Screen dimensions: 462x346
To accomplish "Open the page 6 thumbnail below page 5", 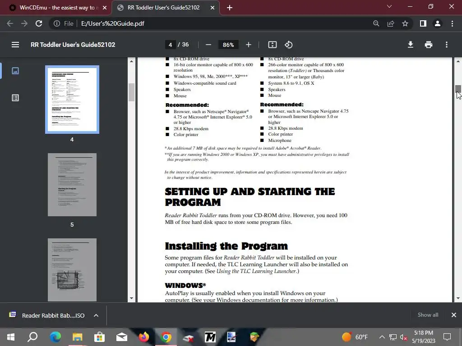I will 72,270.
